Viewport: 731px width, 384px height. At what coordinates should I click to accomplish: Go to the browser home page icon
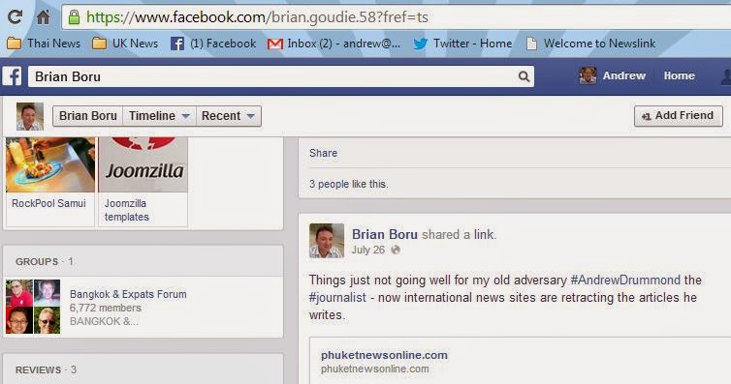[x=44, y=17]
